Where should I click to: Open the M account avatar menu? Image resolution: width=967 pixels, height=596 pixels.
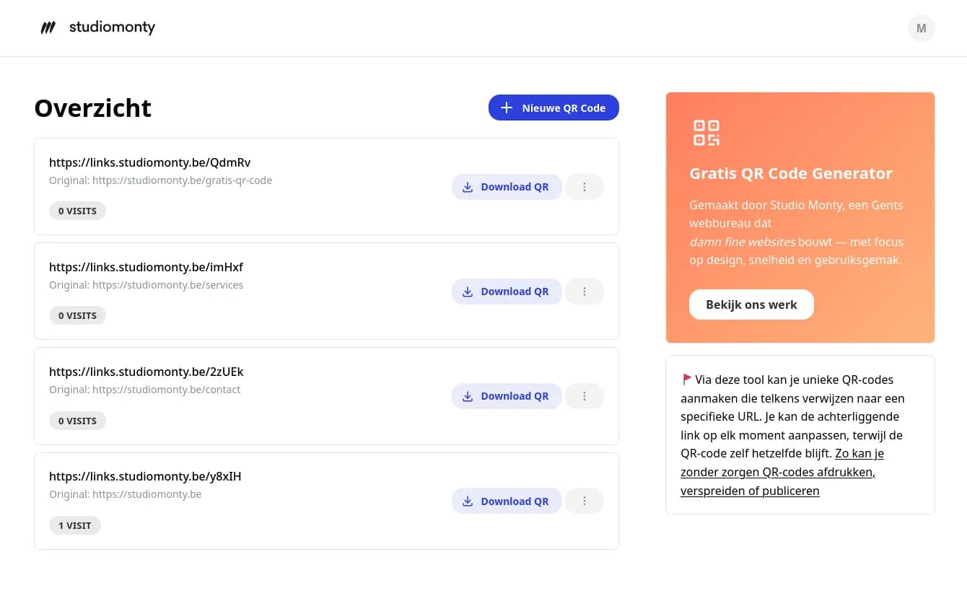pos(921,27)
